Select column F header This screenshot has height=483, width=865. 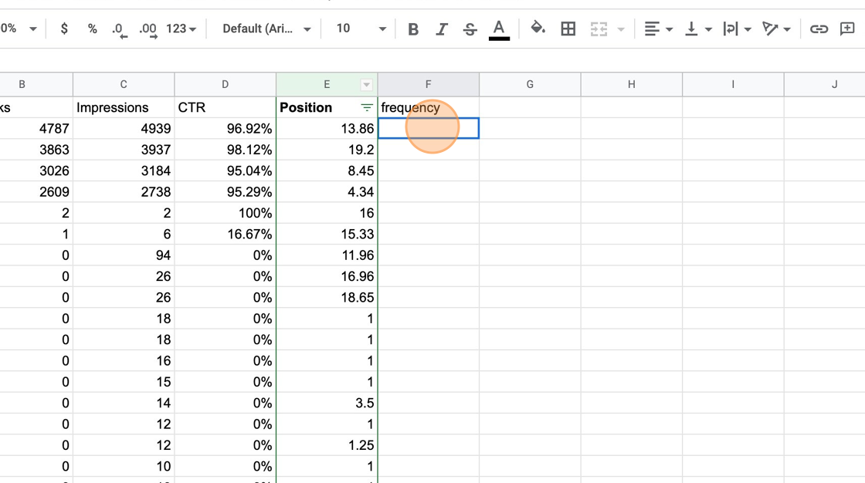pos(428,84)
